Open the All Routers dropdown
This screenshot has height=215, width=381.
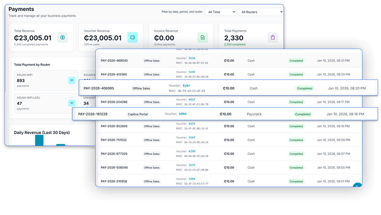tap(260, 12)
